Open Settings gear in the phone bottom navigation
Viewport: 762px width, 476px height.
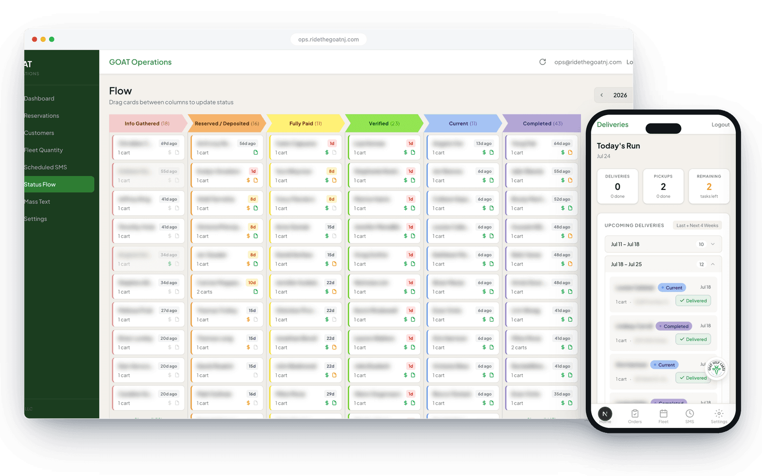click(719, 416)
